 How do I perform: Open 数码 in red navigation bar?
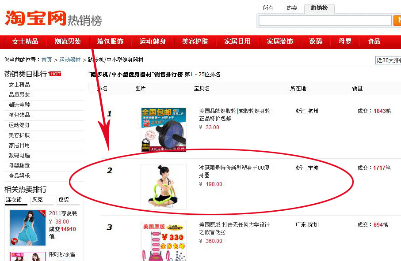click(x=316, y=41)
